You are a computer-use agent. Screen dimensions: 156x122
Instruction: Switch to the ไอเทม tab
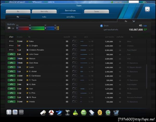[96, 11]
